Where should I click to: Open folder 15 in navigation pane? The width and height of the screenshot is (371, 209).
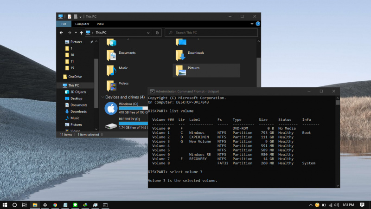click(72, 68)
